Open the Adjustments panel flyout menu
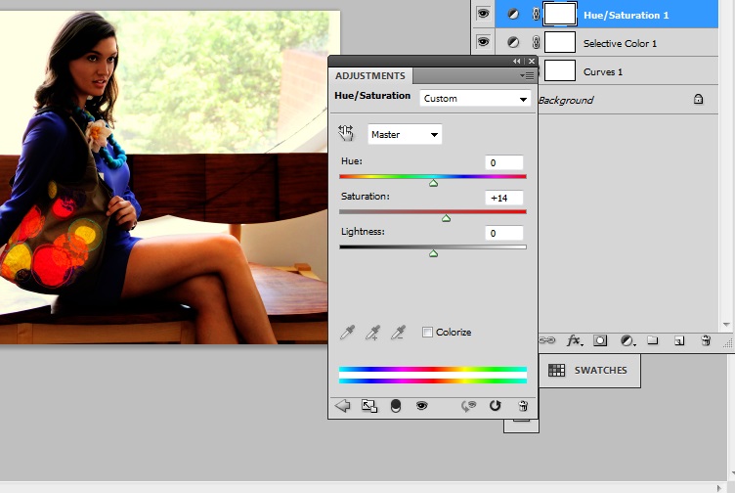Image resolution: width=735 pixels, height=493 pixels. pyautogui.click(x=528, y=75)
